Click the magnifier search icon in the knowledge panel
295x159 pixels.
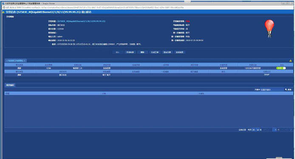coord(286,90)
